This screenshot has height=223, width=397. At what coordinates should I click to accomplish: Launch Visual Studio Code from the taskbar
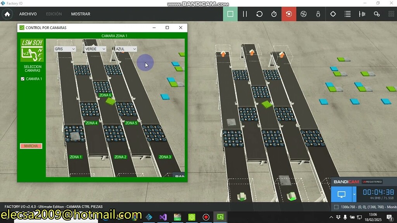163,217
